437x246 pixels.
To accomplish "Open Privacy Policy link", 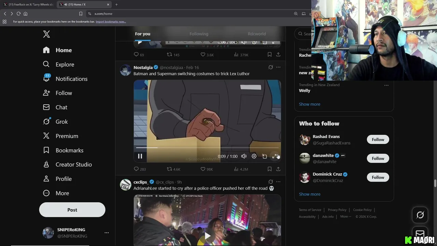I will point(337,210).
